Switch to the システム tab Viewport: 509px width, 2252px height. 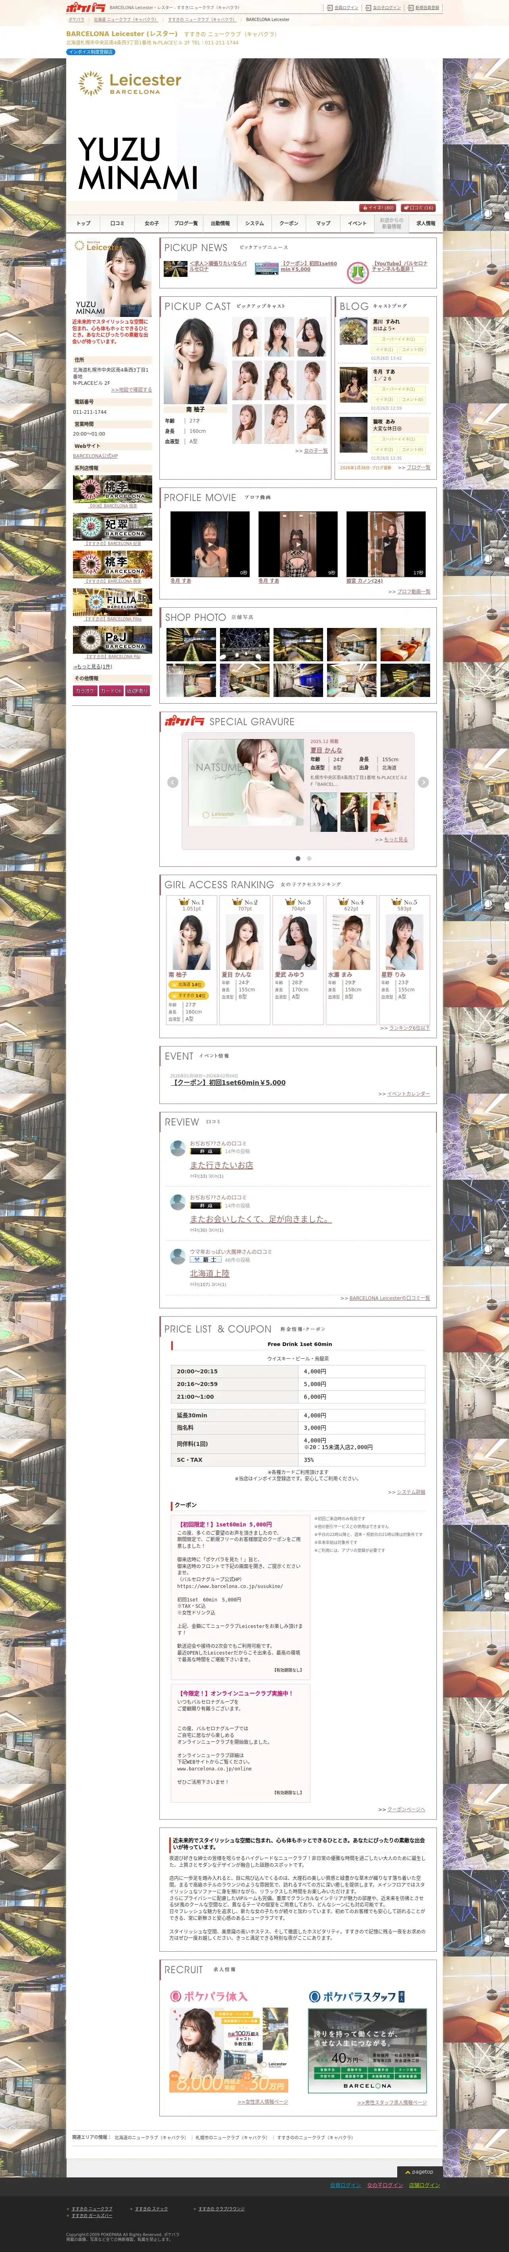tap(254, 223)
